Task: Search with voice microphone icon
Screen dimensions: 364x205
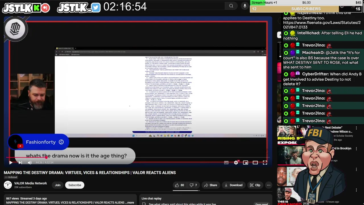Action: pos(245,6)
